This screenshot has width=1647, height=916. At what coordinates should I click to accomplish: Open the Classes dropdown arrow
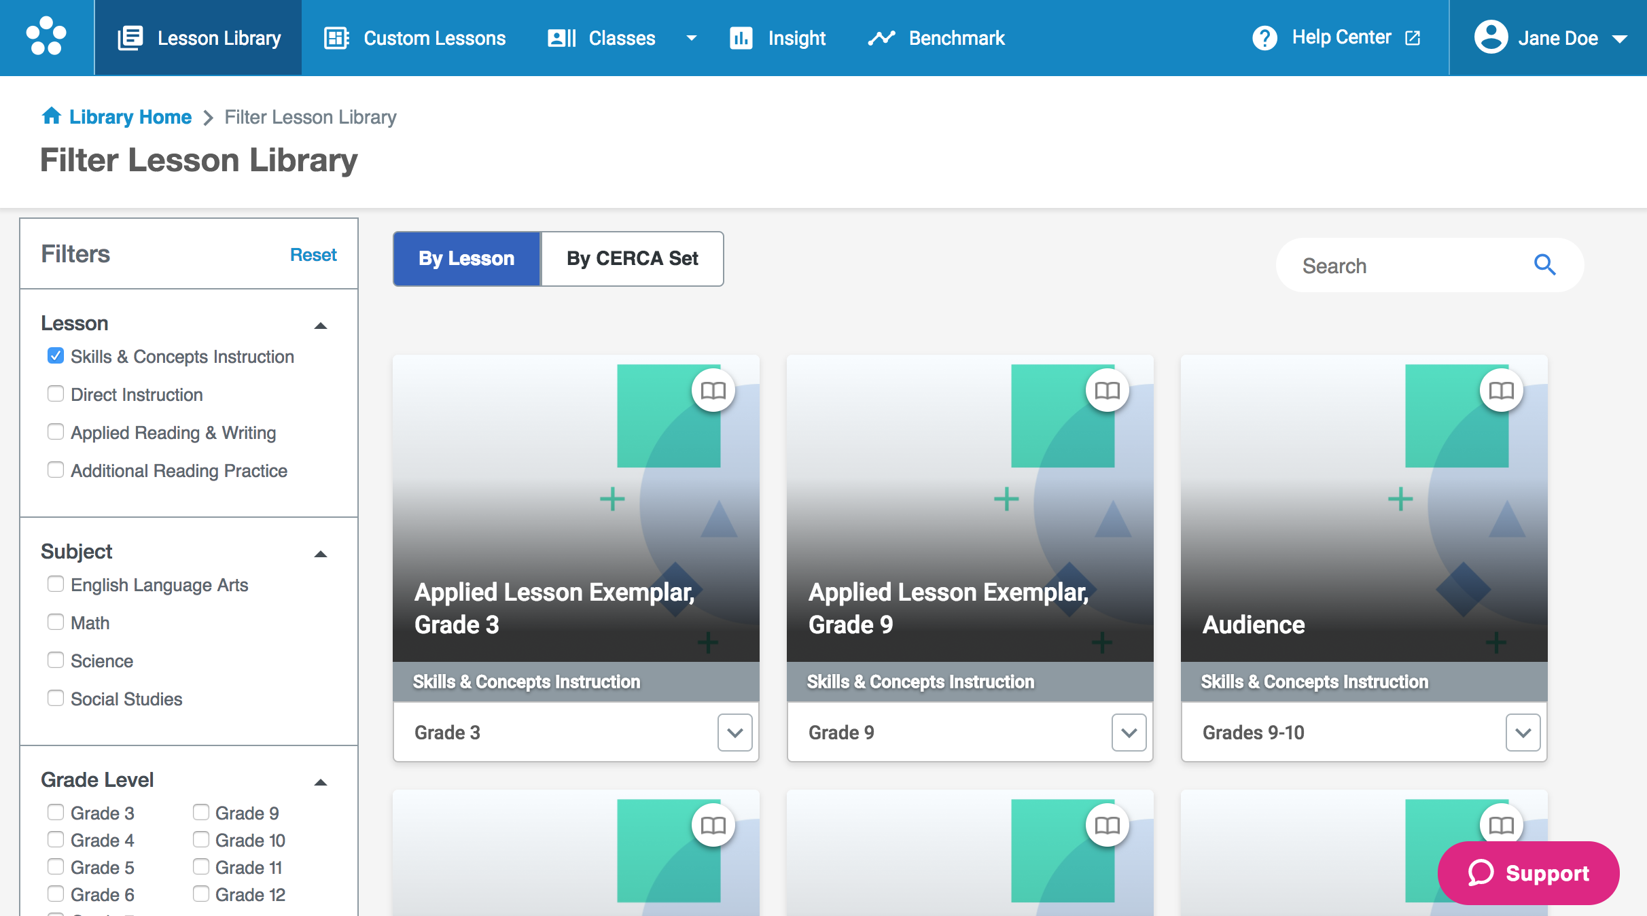pos(691,38)
